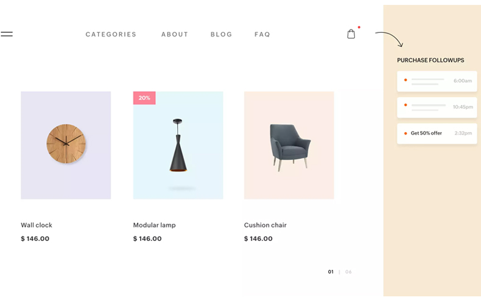Viewport: 481px width, 300px height.
Task: Click the curved arrow pointing to followups
Action: click(389, 39)
